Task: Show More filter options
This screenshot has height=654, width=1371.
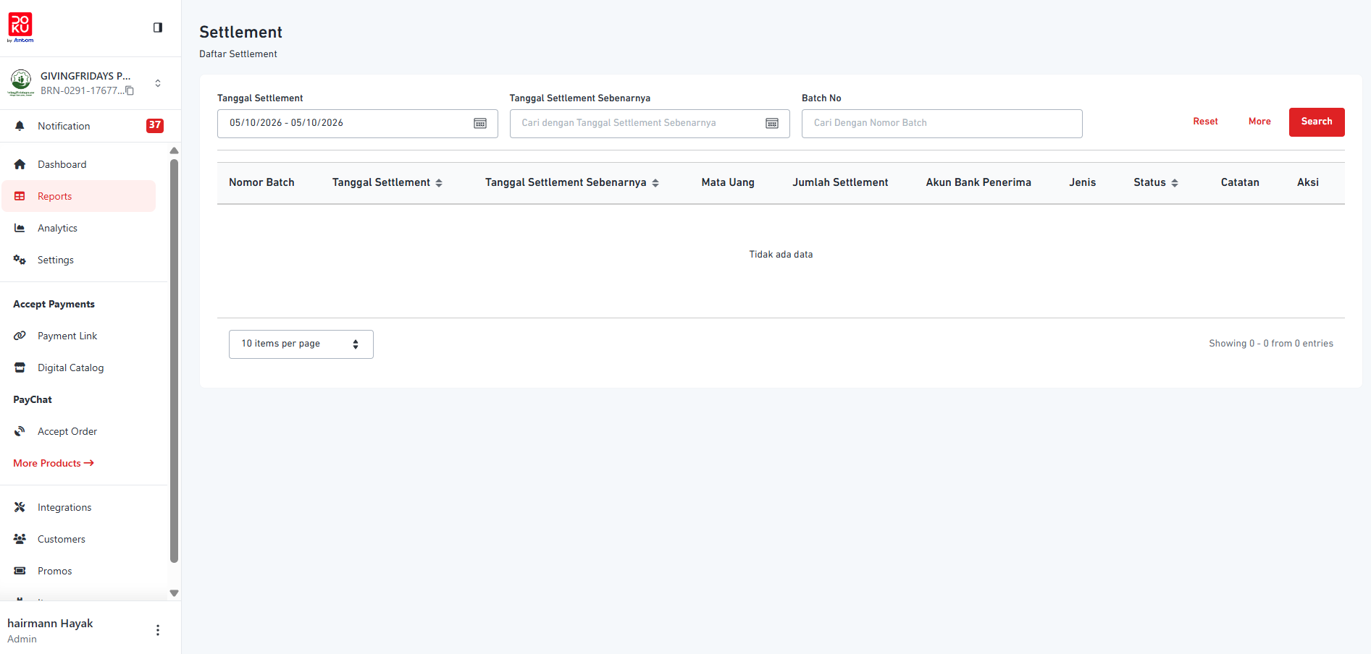Action: point(1259,122)
